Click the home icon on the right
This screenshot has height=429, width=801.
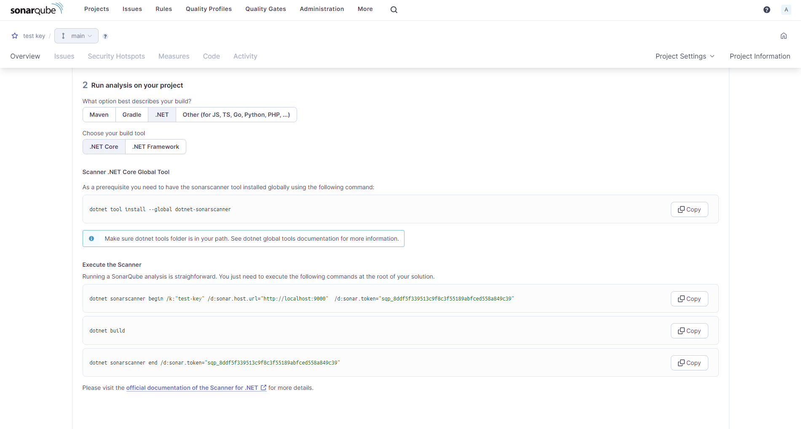783,36
